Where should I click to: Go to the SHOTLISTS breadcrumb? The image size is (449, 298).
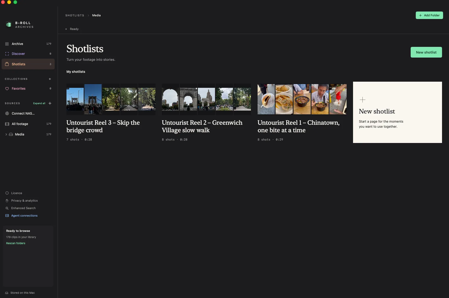click(75, 16)
